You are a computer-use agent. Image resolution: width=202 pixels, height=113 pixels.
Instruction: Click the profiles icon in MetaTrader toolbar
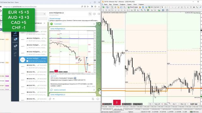pos(107,7)
